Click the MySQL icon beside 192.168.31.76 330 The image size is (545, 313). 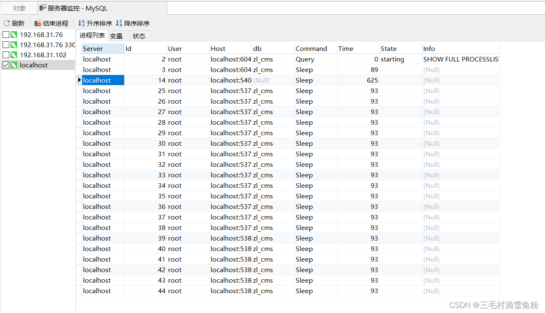pyautogui.click(x=14, y=45)
